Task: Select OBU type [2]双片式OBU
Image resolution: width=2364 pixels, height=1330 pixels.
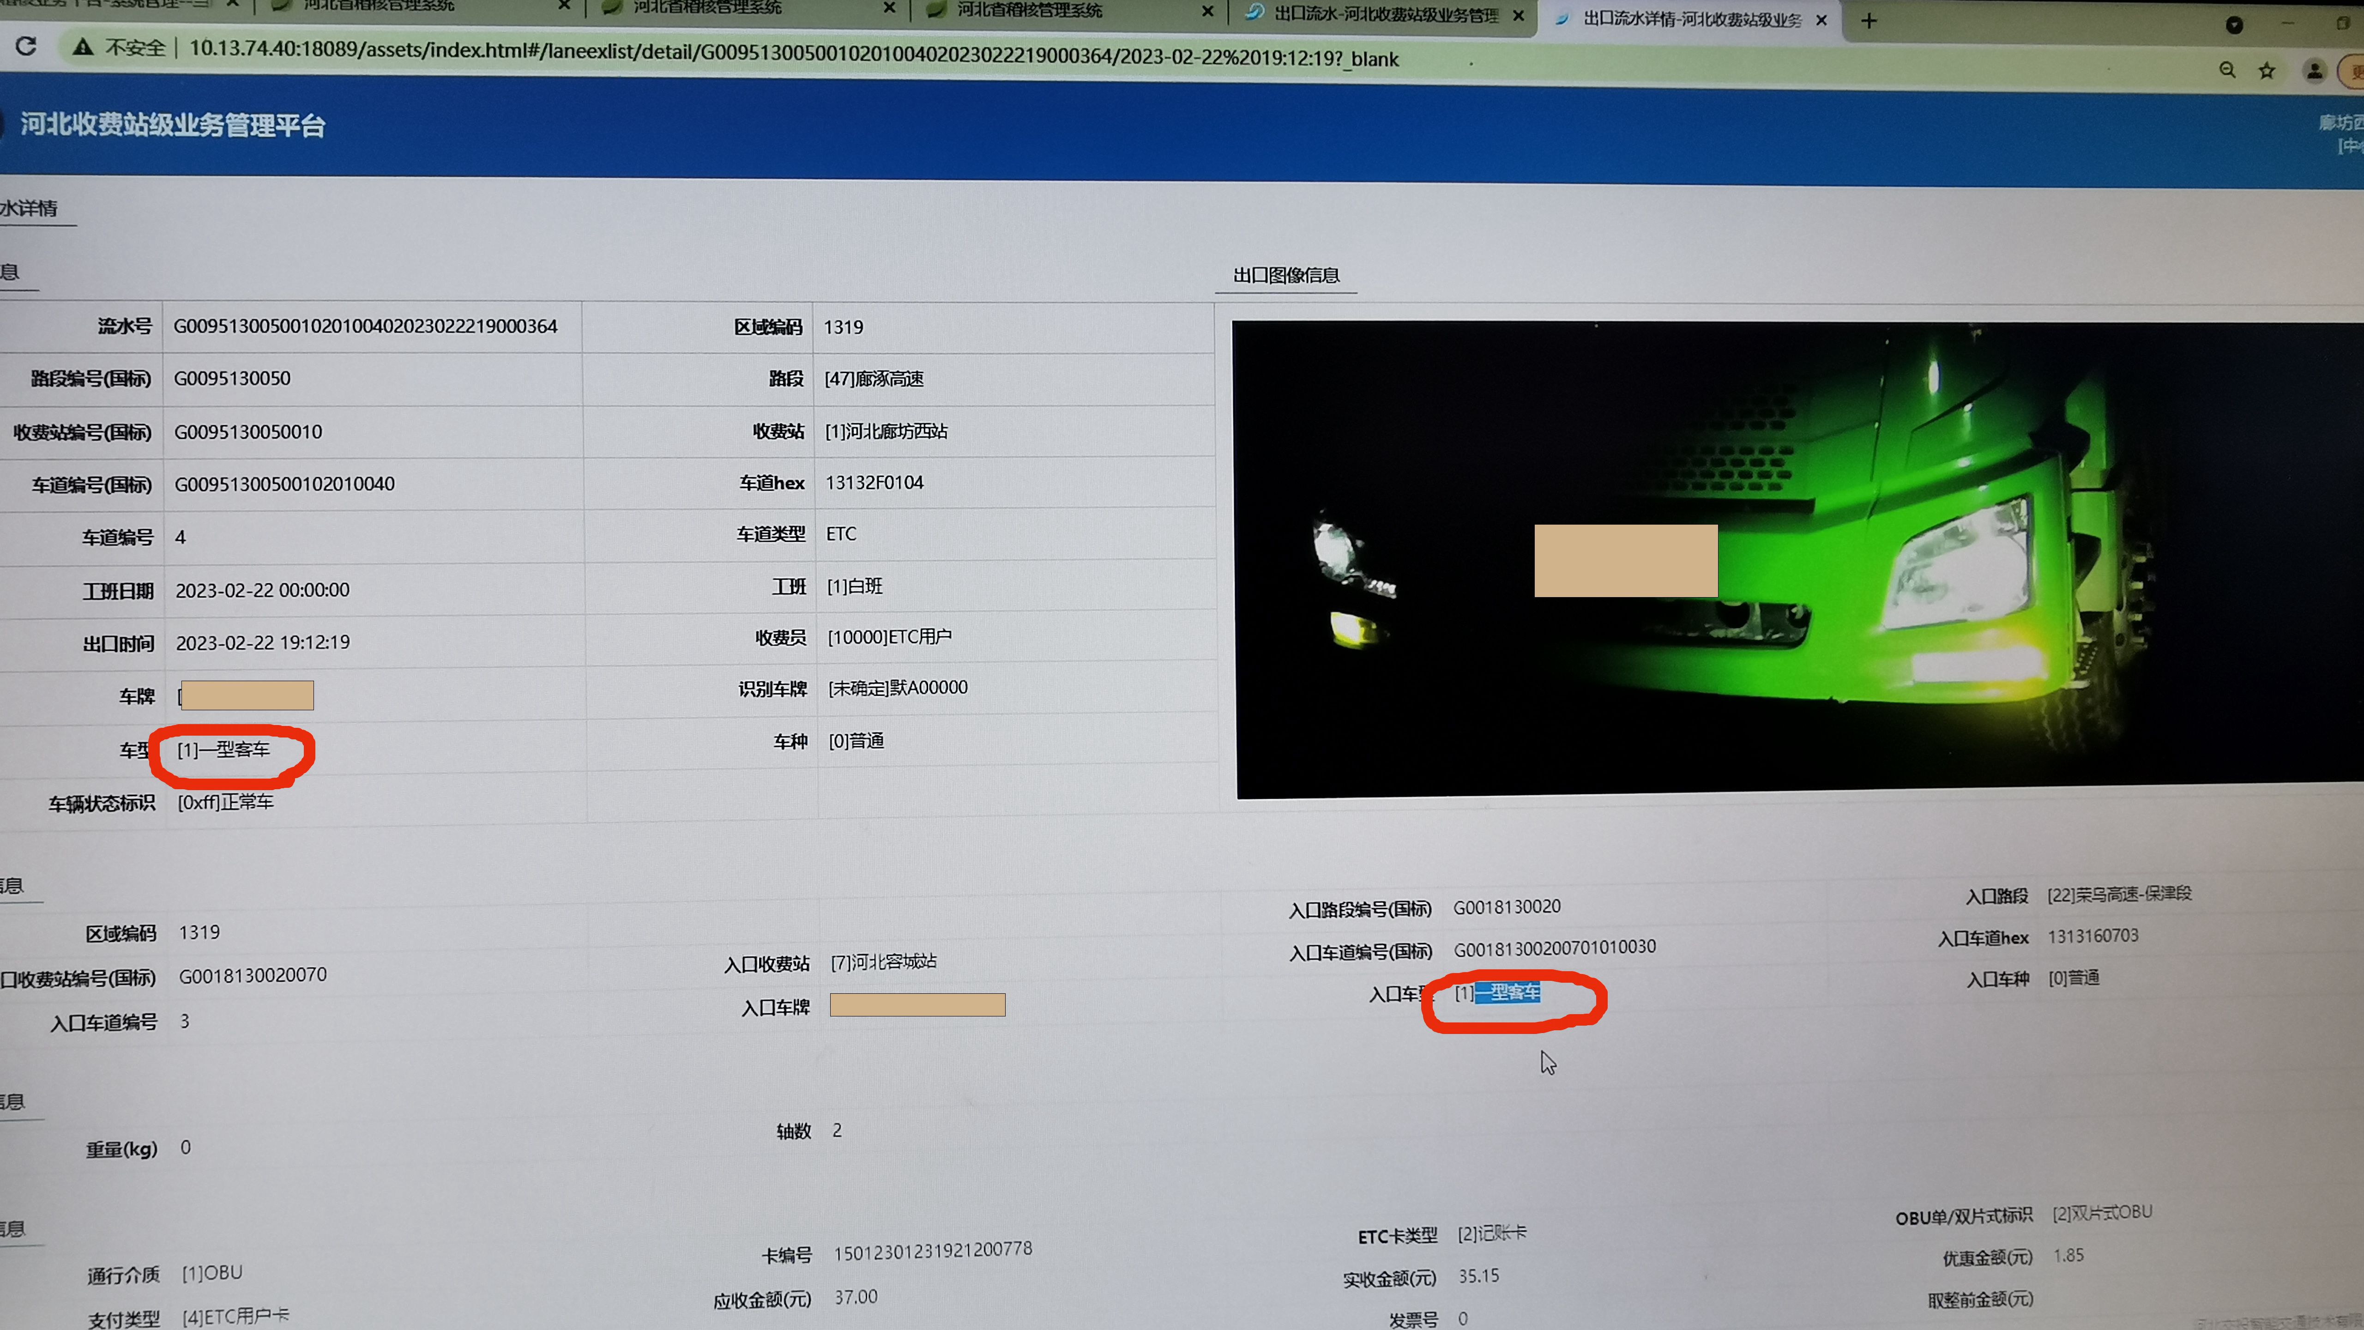Action: click(2102, 1213)
